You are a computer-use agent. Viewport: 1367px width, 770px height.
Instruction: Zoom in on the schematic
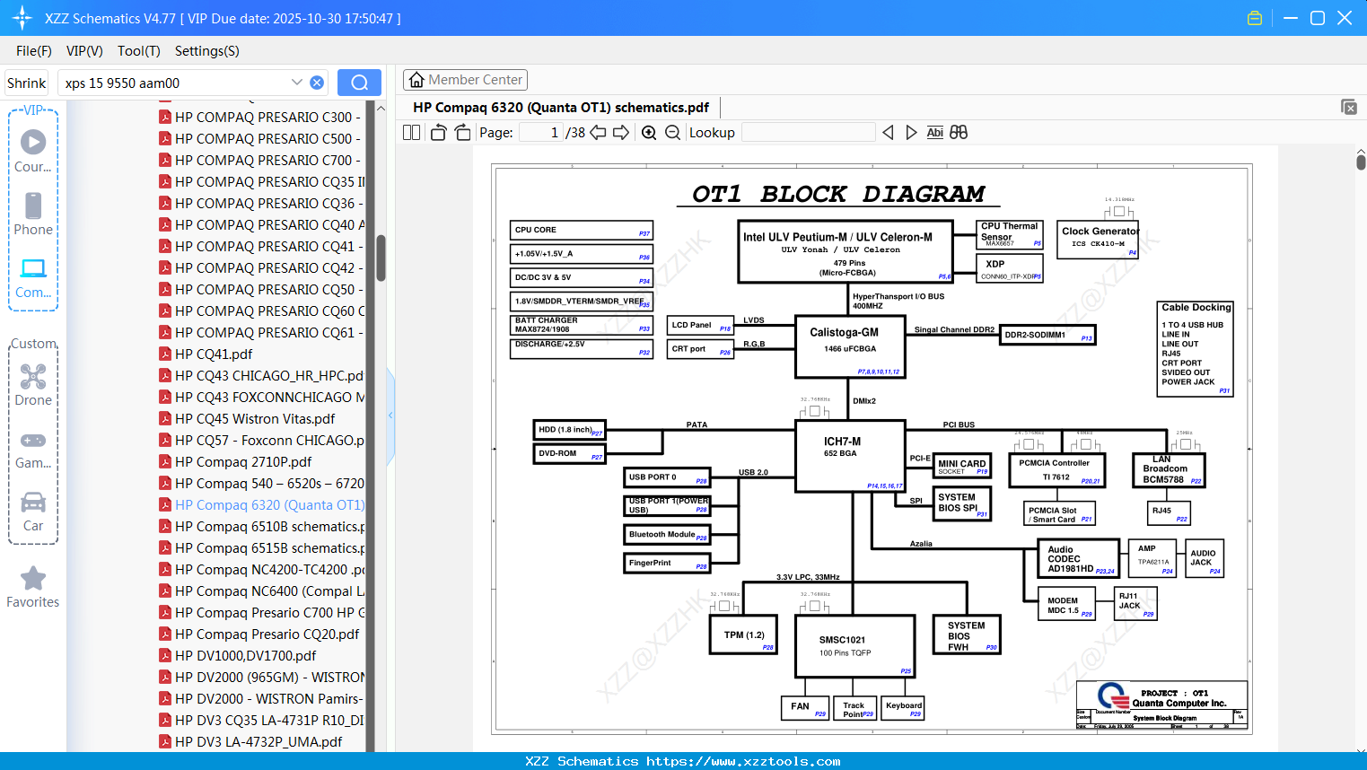point(649,132)
